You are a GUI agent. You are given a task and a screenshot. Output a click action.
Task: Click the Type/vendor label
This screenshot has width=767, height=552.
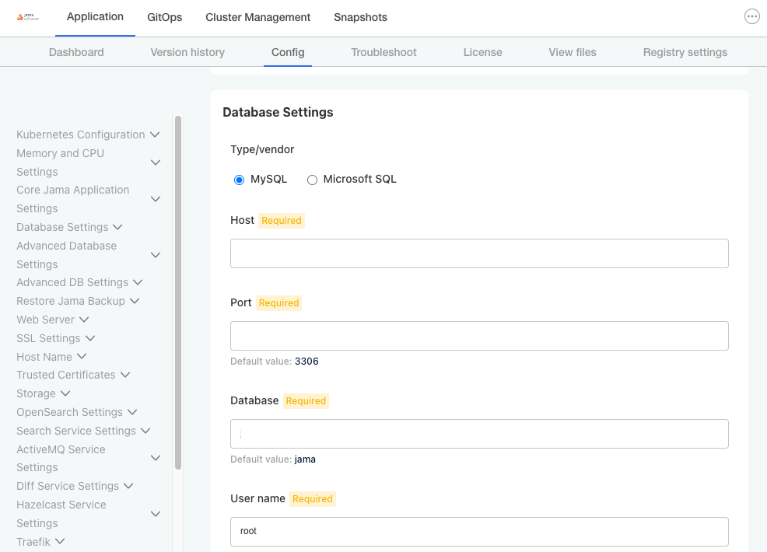262,149
